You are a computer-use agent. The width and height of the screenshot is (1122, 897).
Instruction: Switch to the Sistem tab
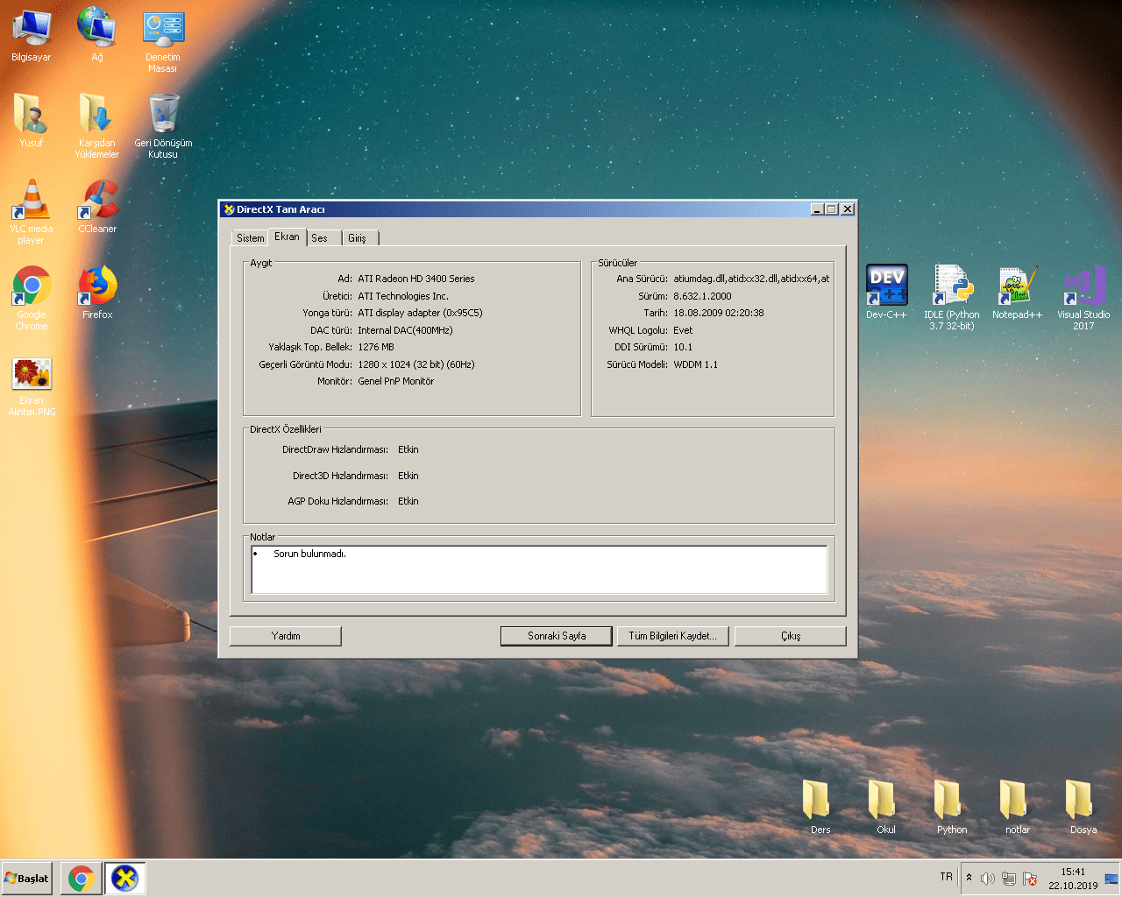coord(250,238)
